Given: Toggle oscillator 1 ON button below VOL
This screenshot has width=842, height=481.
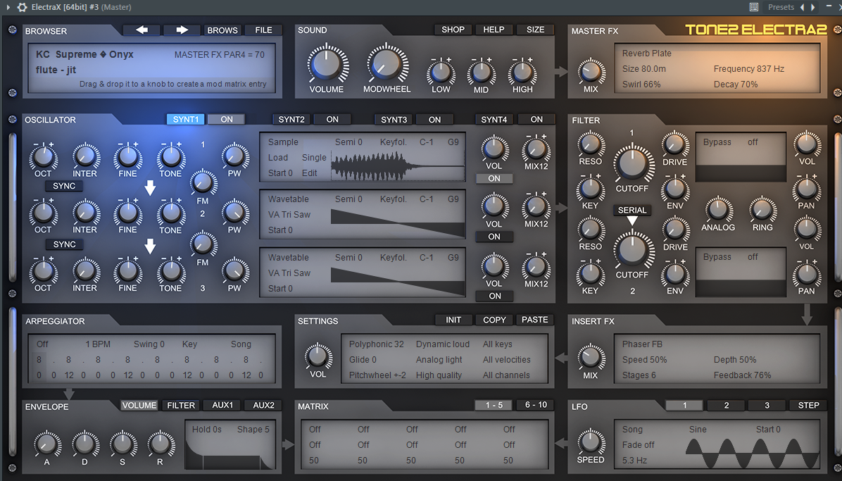Looking at the screenshot, I should pos(494,178).
